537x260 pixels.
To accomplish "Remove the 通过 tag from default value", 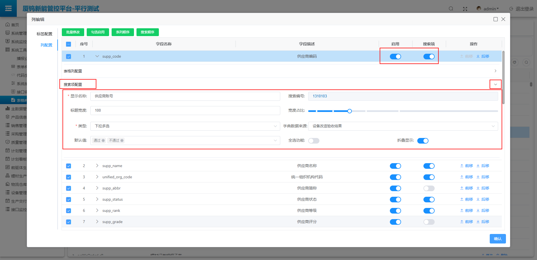I will [103, 140].
